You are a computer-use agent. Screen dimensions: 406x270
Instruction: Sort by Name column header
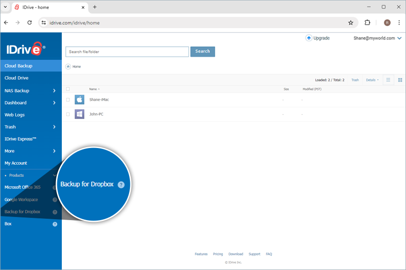(x=94, y=89)
